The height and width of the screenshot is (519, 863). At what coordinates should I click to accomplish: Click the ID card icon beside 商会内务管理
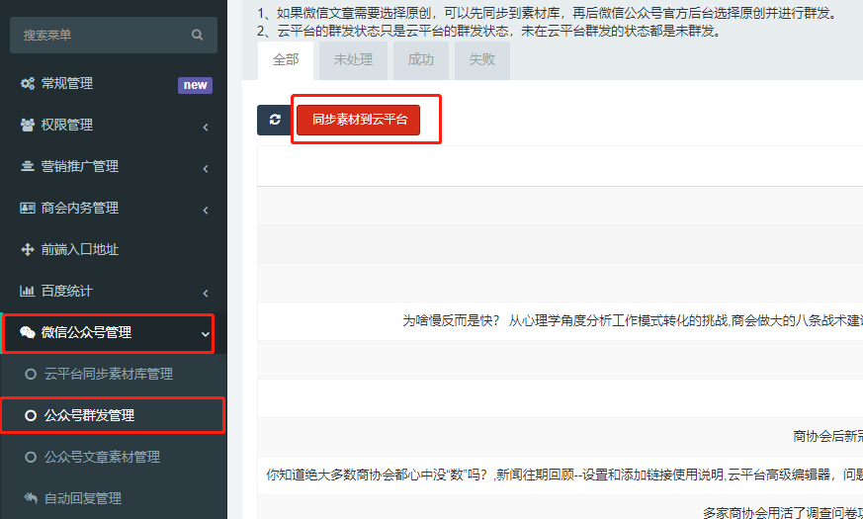tap(28, 209)
